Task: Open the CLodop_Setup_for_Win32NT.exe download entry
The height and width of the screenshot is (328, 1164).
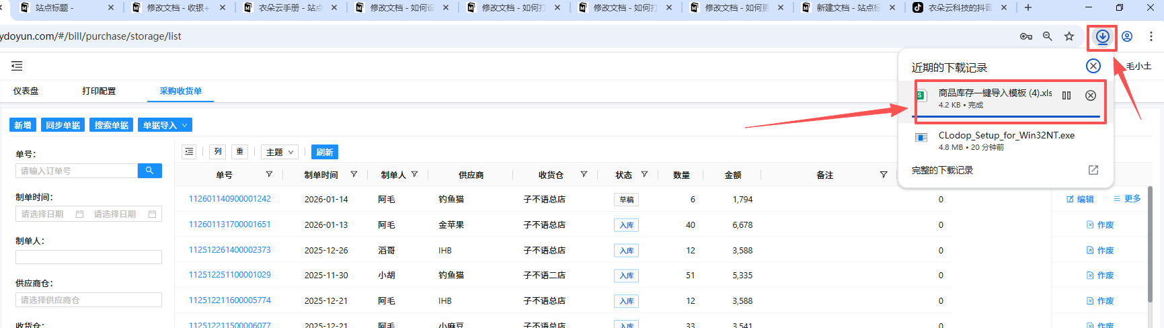Action: point(1006,140)
